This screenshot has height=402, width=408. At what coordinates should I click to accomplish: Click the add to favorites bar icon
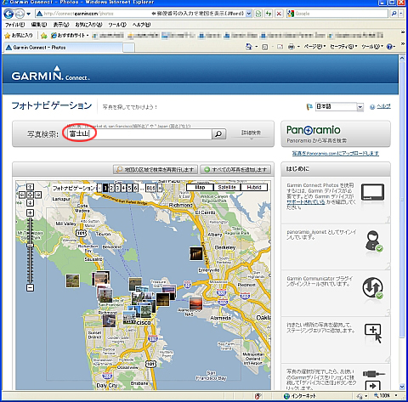[43, 36]
